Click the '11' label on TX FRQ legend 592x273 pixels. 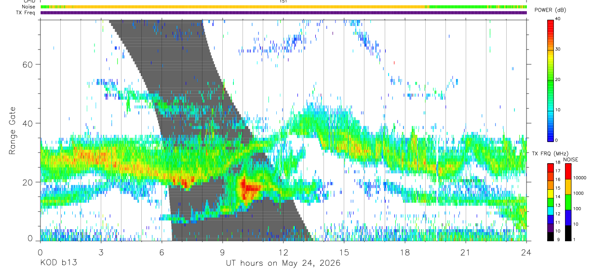pyautogui.click(x=559, y=222)
